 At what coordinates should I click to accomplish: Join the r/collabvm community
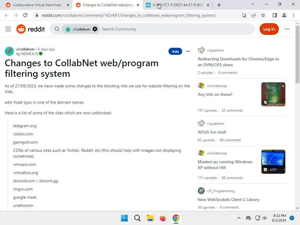[175, 51]
